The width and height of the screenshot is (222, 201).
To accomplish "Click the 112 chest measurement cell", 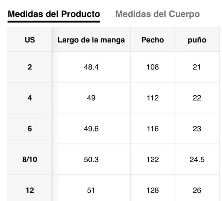I will [x=152, y=98].
